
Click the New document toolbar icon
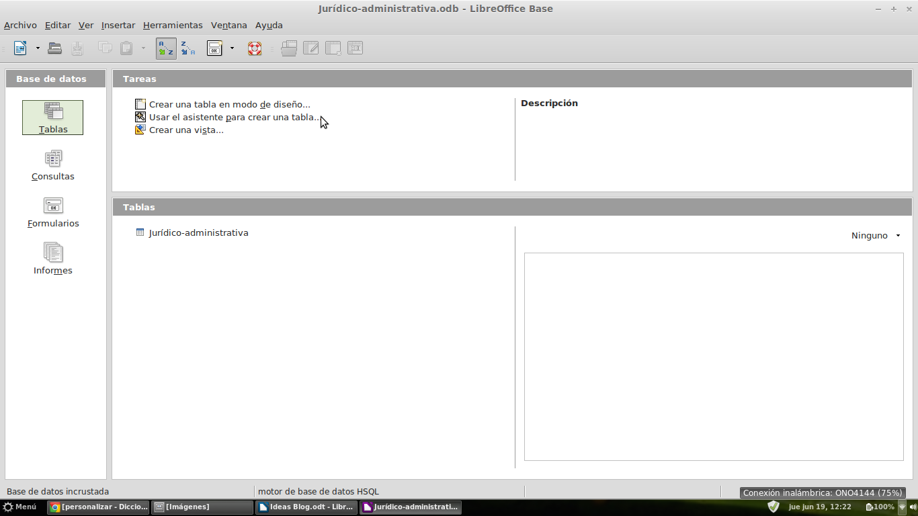pos(20,48)
